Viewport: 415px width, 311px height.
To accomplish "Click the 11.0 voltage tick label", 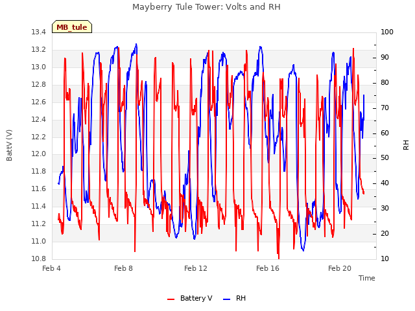I will [x=39, y=241].
